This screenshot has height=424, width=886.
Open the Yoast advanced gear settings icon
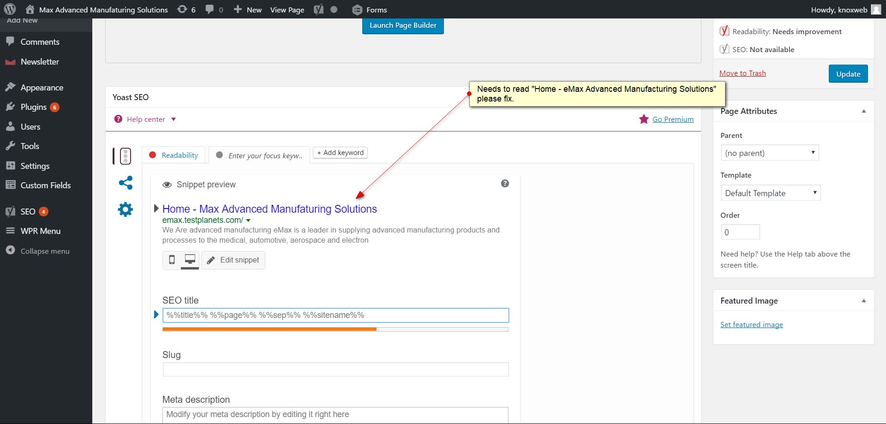click(126, 209)
